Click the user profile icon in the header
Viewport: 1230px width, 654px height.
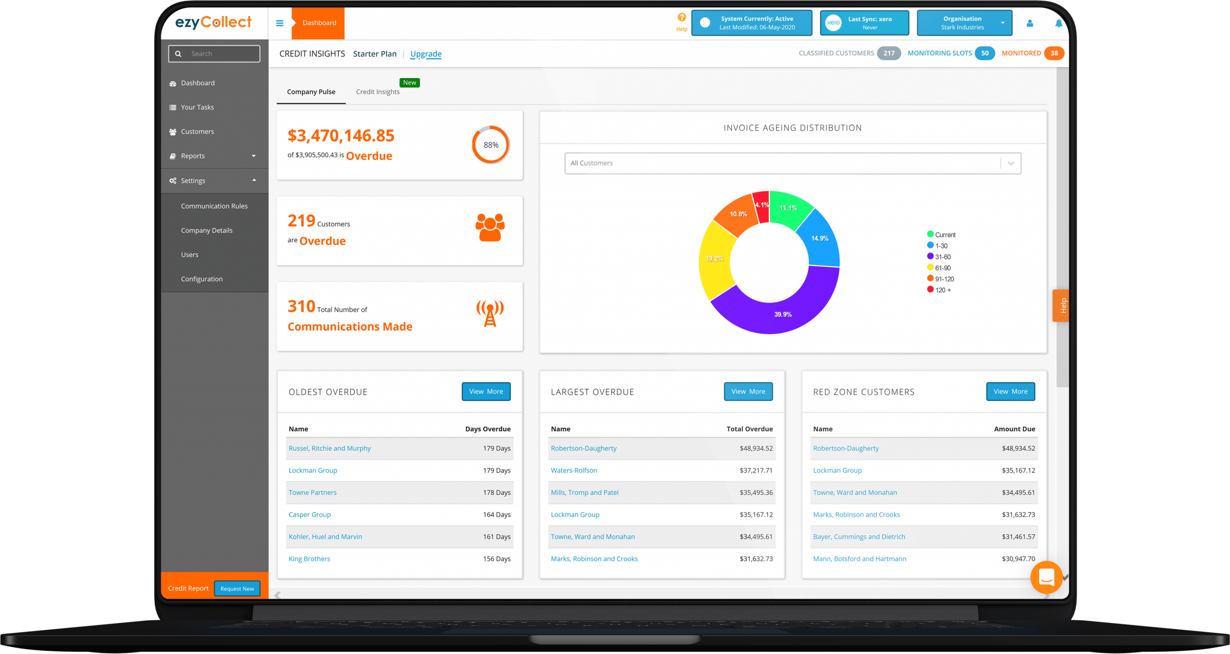[1030, 23]
